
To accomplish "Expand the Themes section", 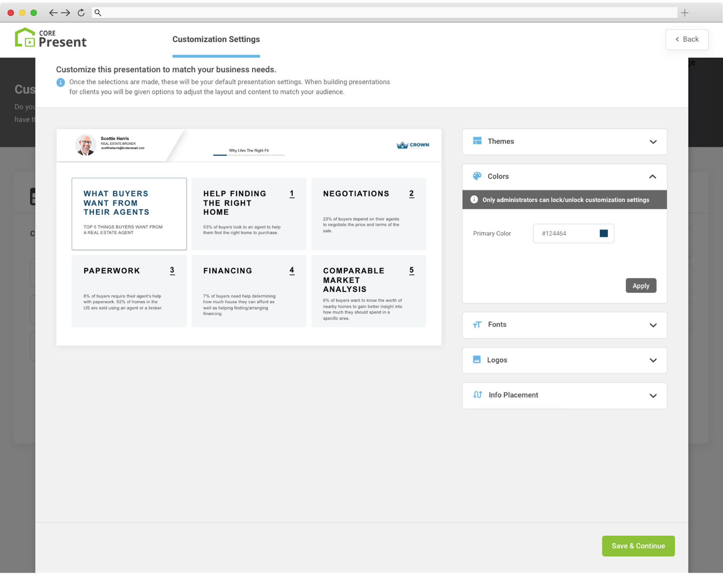I will [653, 142].
